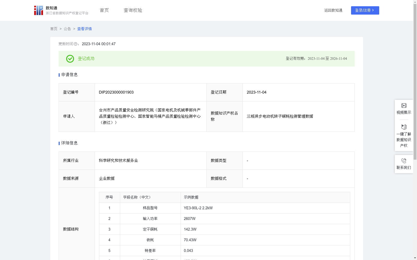
Task: Click the 142.3W example value
Action: (190, 229)
